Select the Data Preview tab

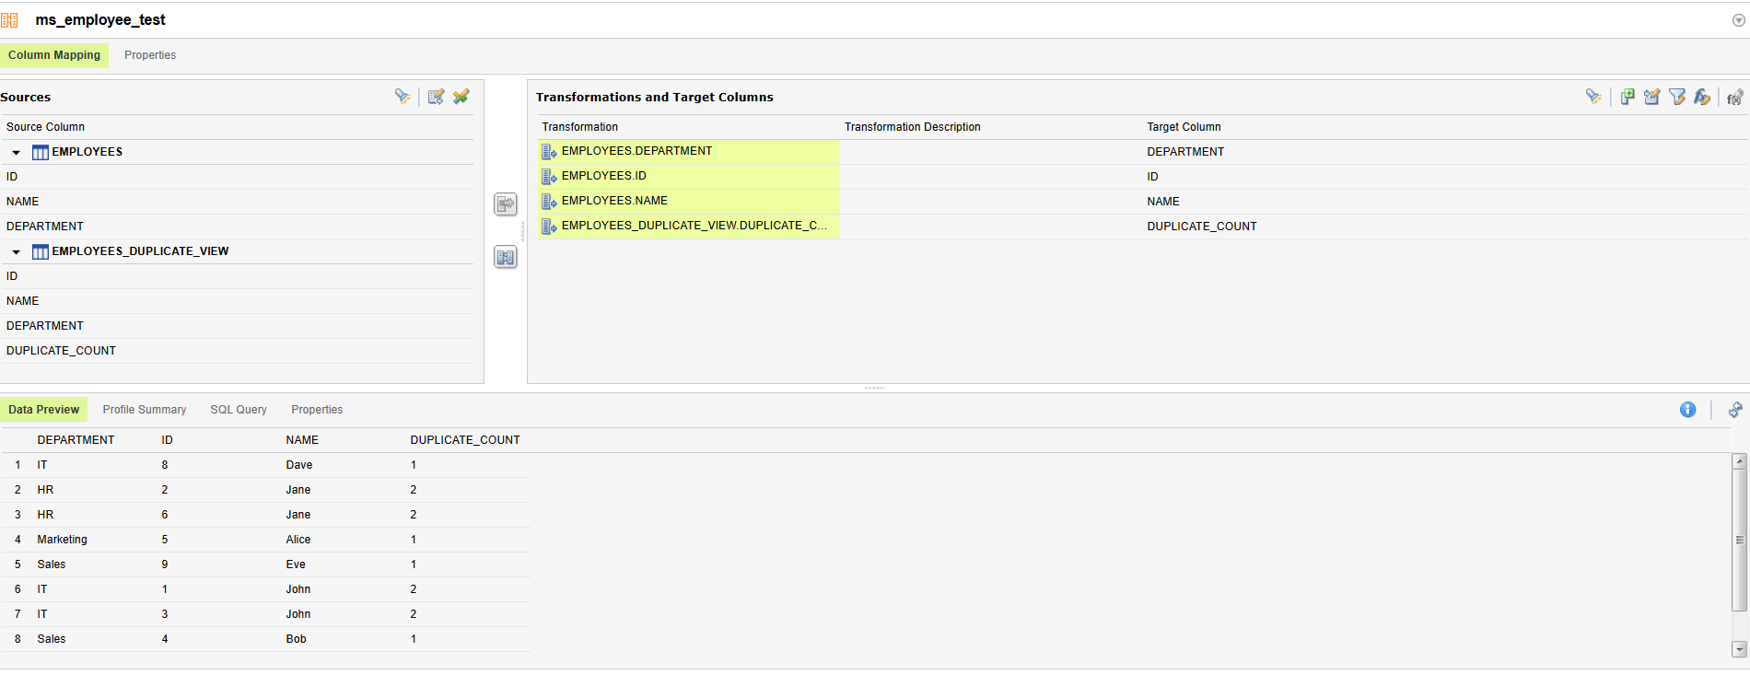pyautogui.click(x=44, y=410)
